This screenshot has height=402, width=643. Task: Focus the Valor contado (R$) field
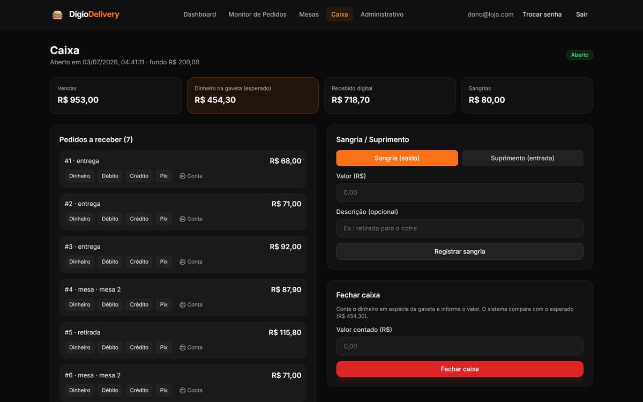(460, 346)
